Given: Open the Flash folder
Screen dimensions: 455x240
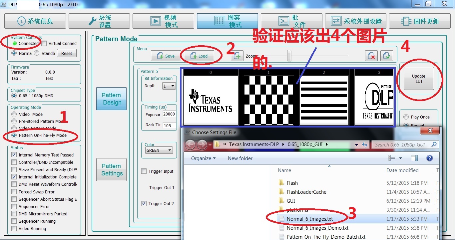Looking at the screenshot, I should (x=292, y=183).
